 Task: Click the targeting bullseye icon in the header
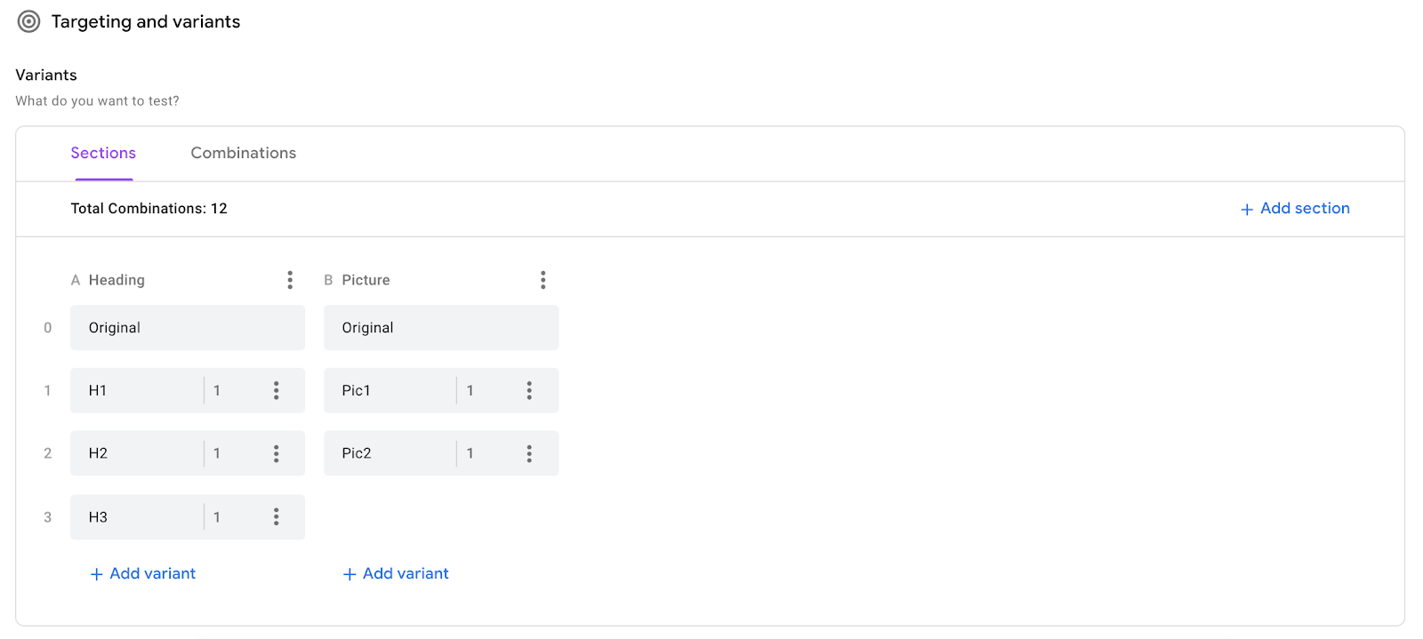click(28, 20)
